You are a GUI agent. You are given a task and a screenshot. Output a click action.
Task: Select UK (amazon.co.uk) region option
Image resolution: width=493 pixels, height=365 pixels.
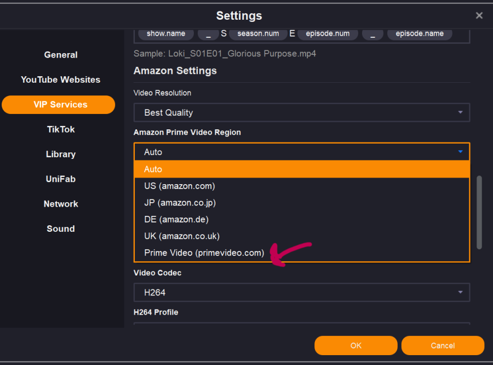182,236
